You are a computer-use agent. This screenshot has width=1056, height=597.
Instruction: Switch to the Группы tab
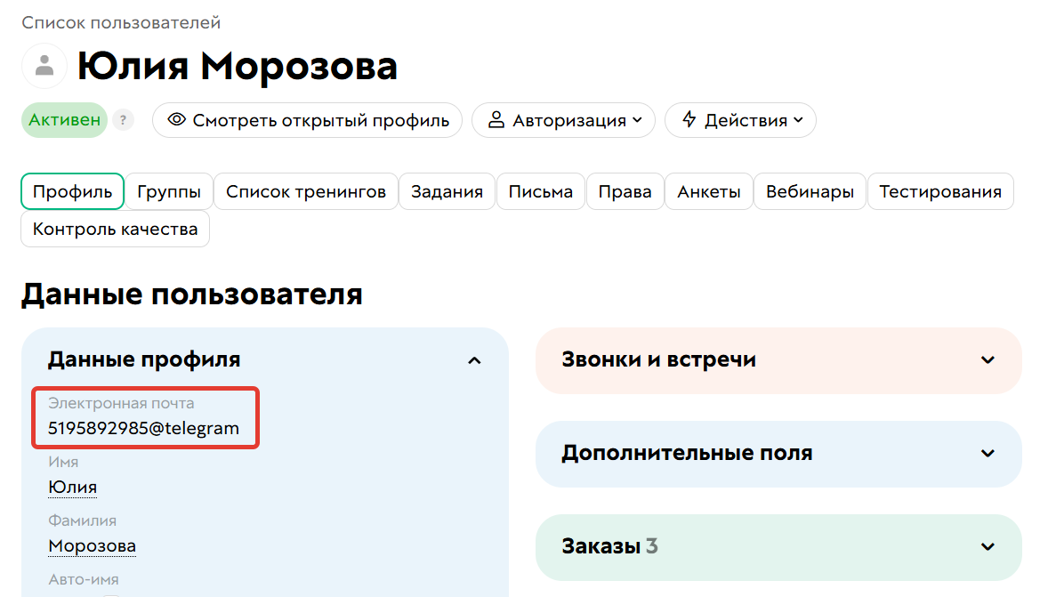tap(169, 190)
